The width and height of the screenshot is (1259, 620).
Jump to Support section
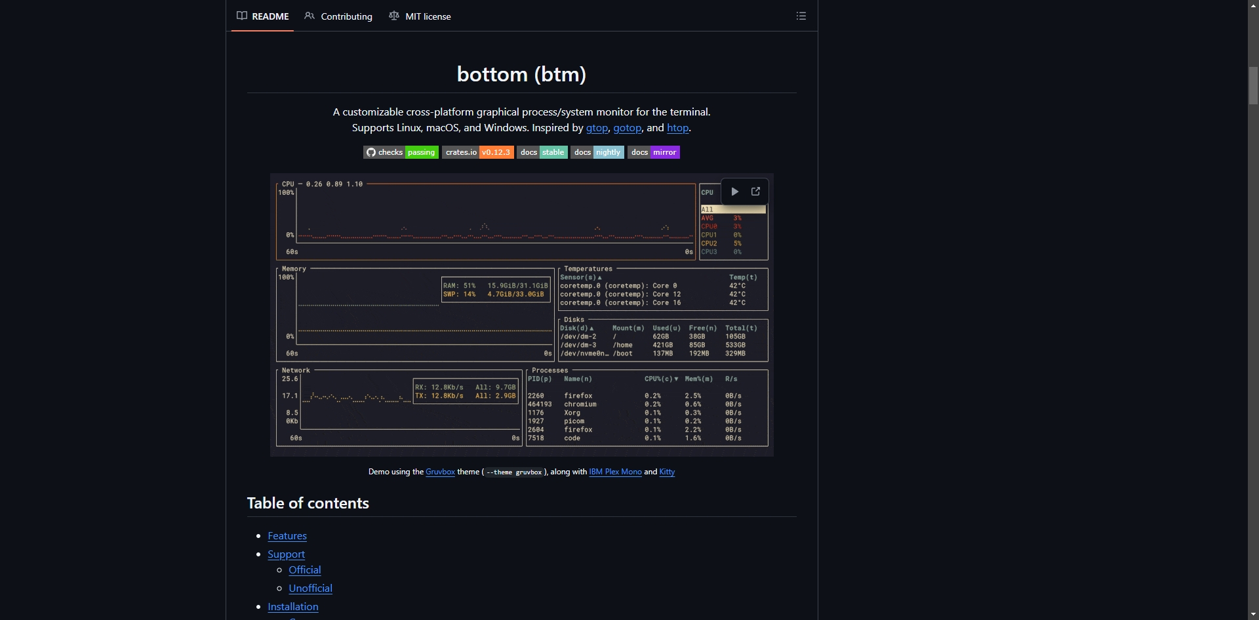[x=286, y=554]
